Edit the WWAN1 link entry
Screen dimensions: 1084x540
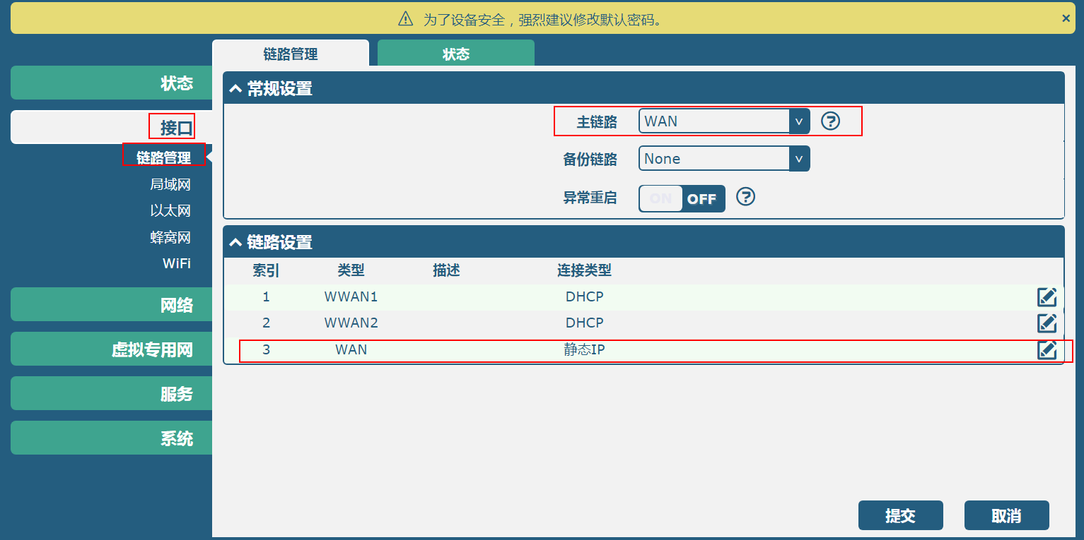1047,297
